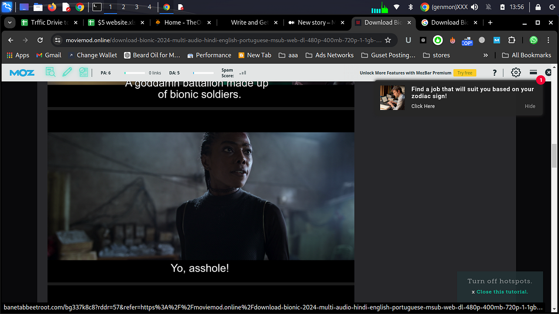This screenshot has height=314, width=559.
Task: Open Beard Oil for M... bookmark
Action: pos(152,55)
